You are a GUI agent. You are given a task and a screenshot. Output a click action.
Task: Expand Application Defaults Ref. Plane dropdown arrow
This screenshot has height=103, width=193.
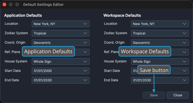(85, 52)
